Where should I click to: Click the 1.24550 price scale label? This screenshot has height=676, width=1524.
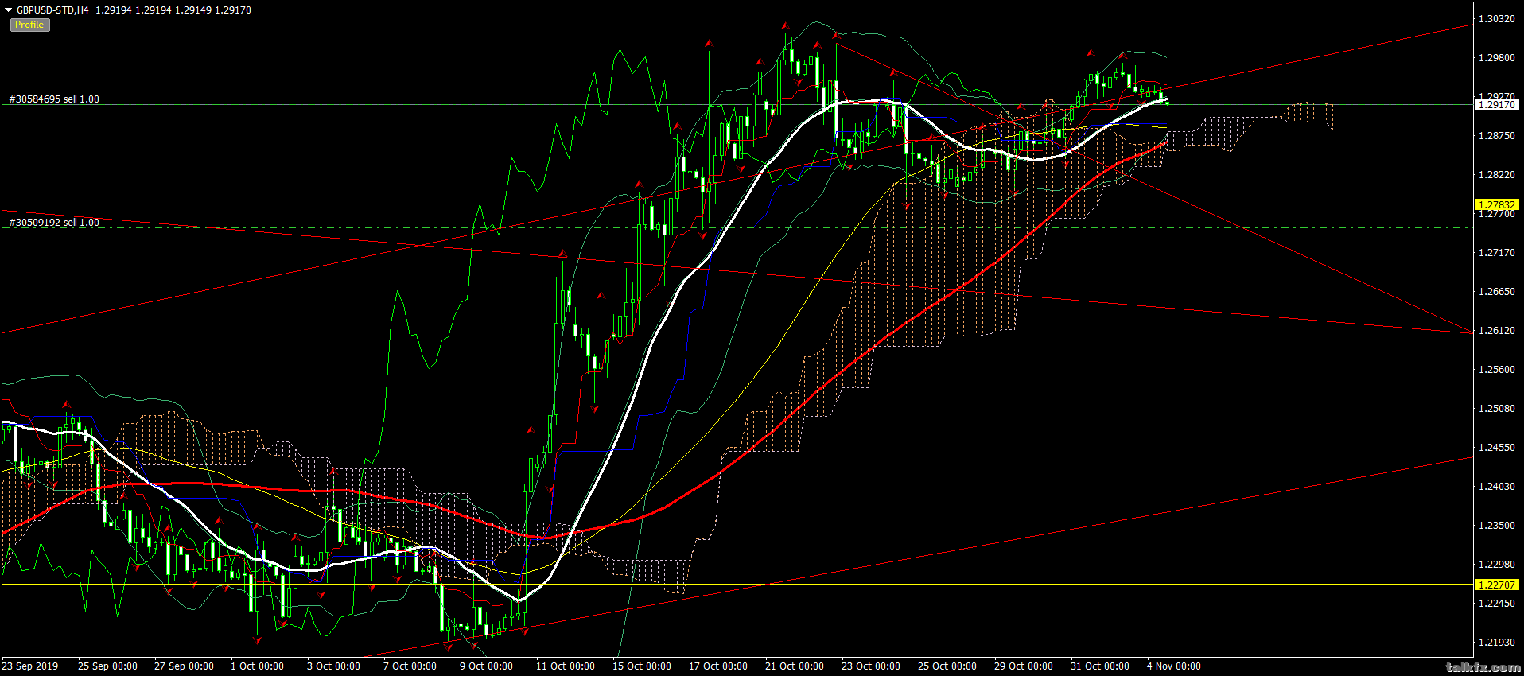1496,447
